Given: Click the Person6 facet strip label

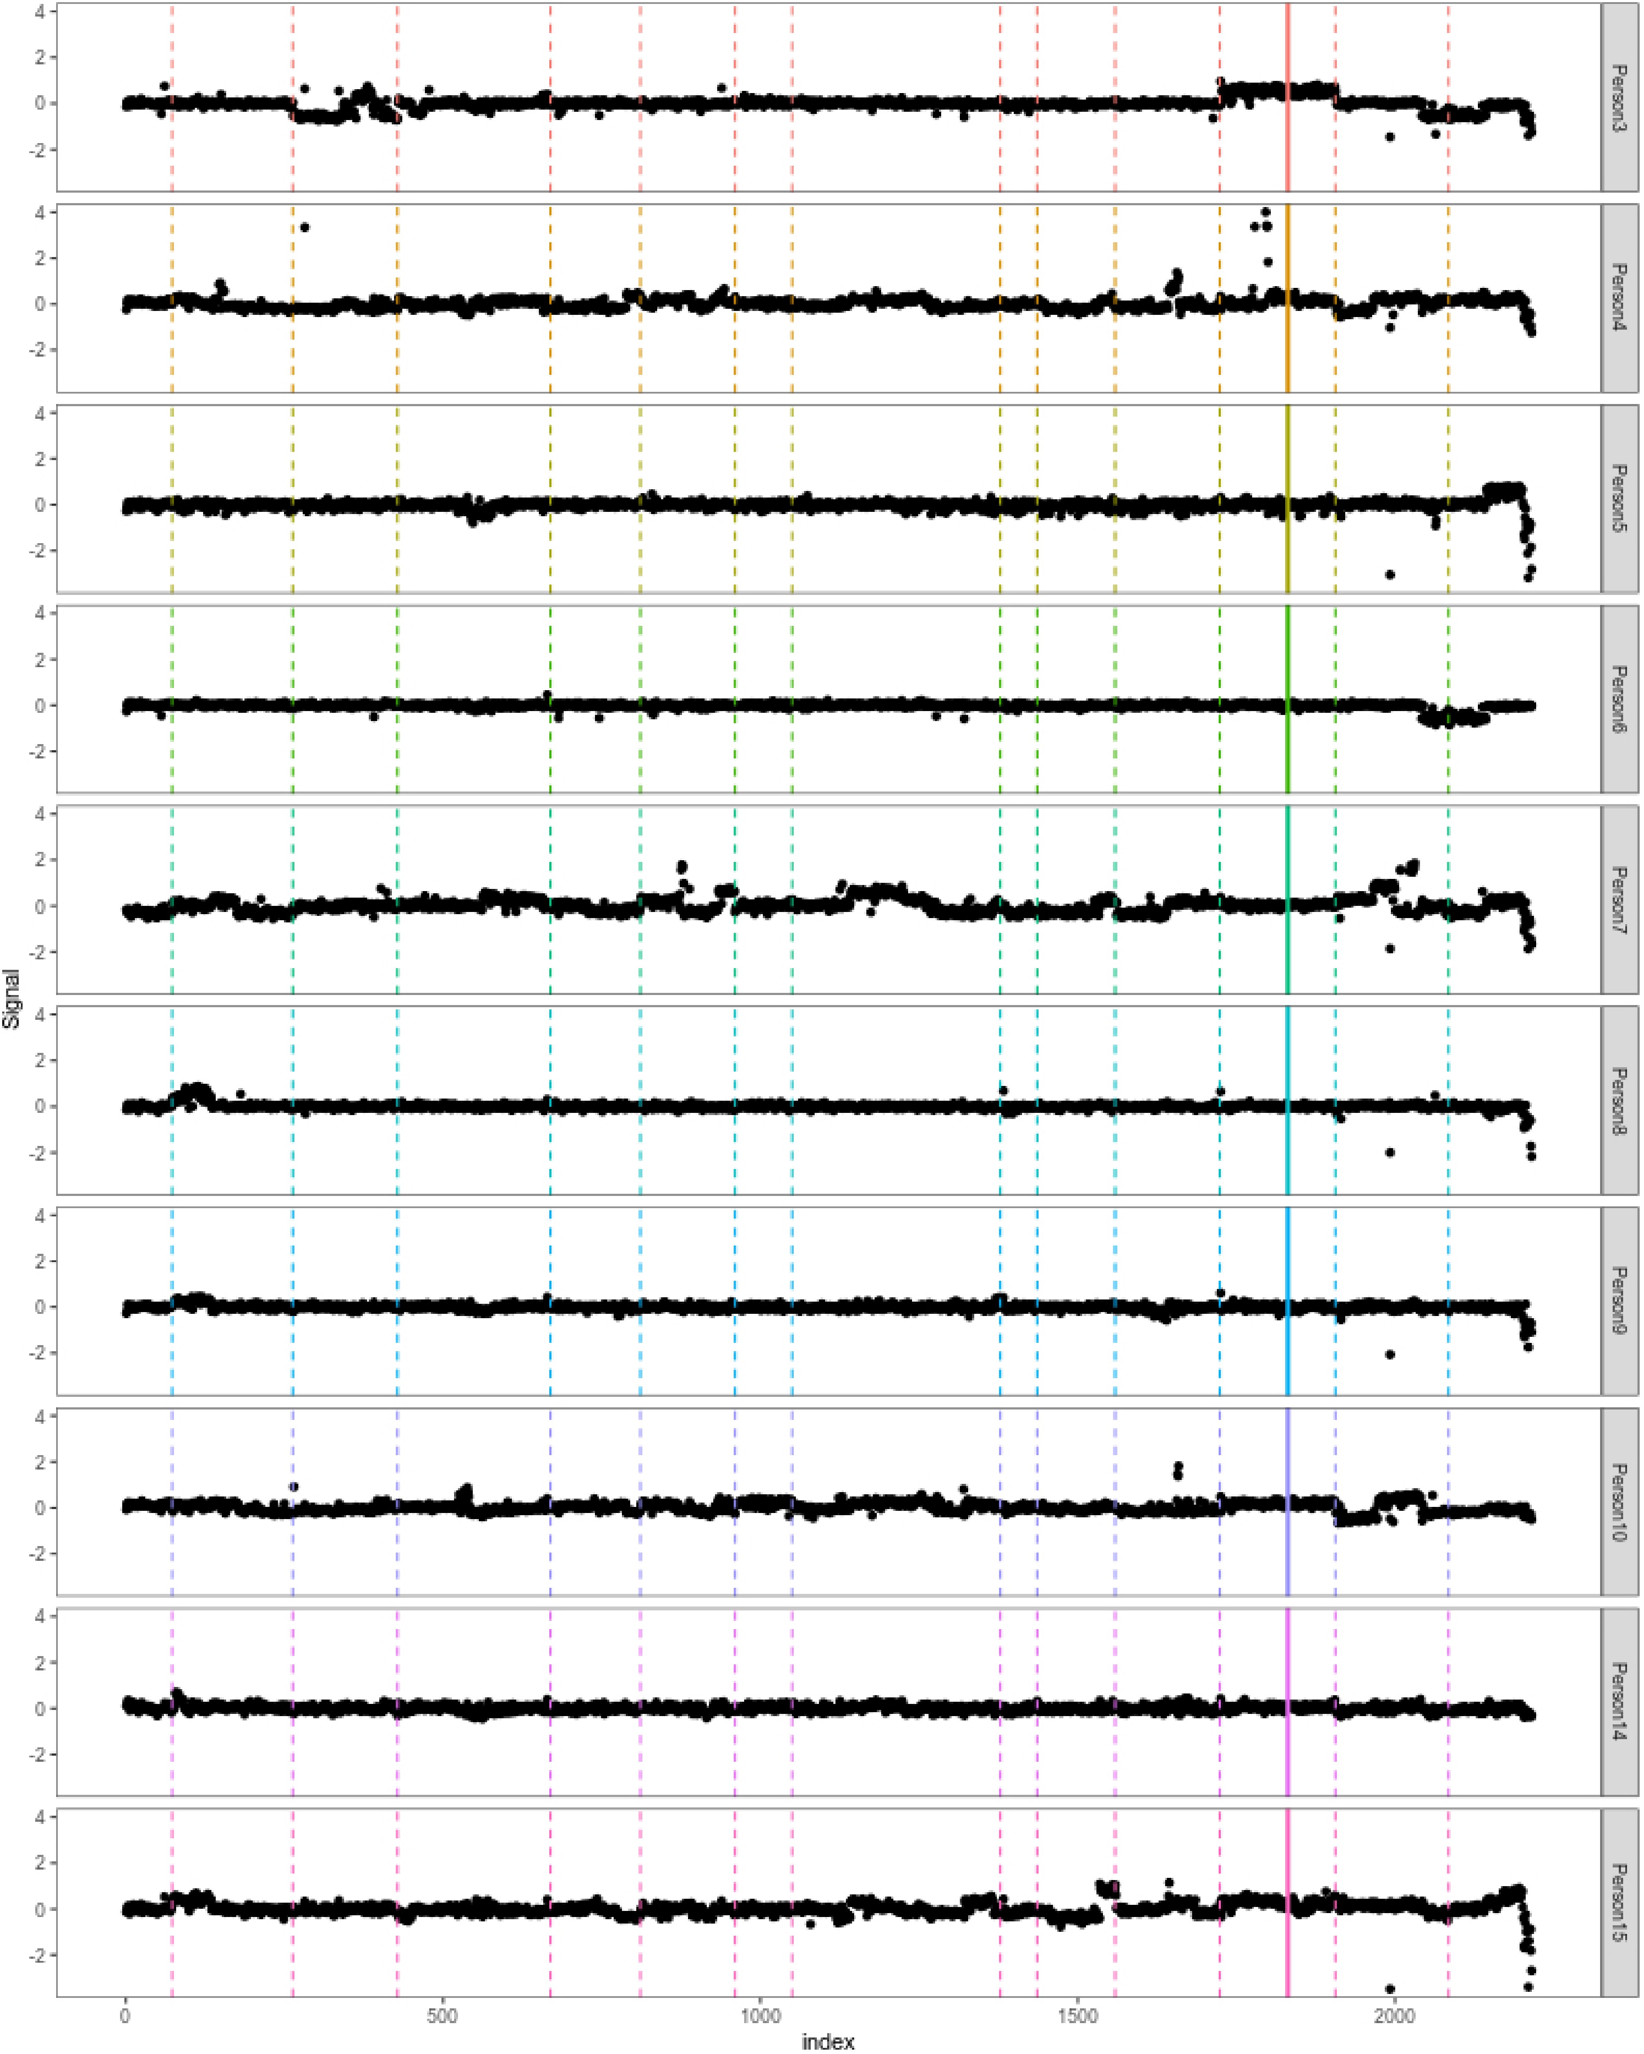Looking at the screenshot, I should coord(1618,699).
